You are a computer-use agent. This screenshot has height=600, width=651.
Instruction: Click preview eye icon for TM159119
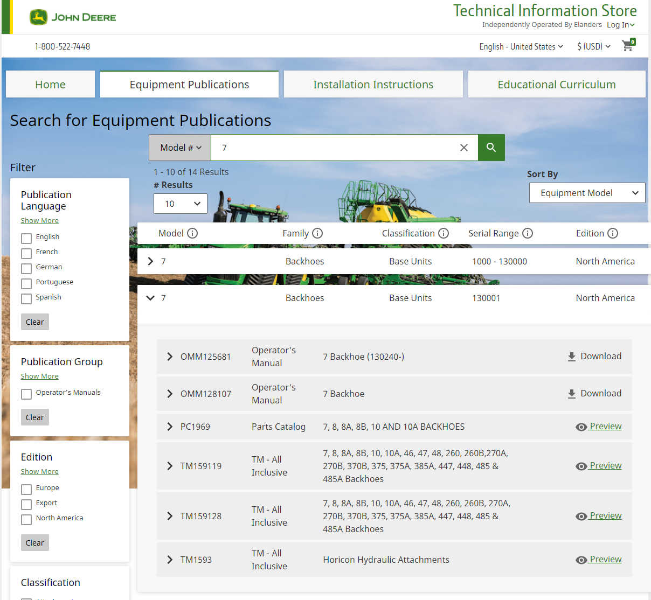click(x=581, y=466)
